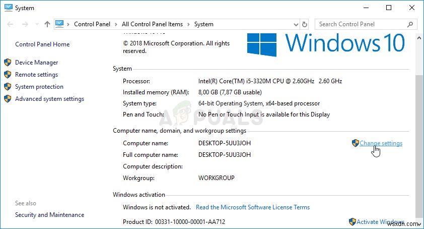This screenshot has height=229, width=424.
Task: Refresh the System page
Action: (304, 24)
